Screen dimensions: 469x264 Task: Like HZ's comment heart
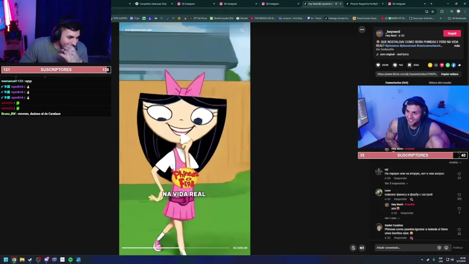(459, 174)
